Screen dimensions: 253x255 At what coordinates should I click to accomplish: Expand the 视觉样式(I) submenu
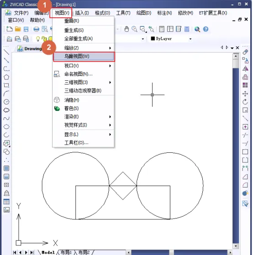pos(84,125)
